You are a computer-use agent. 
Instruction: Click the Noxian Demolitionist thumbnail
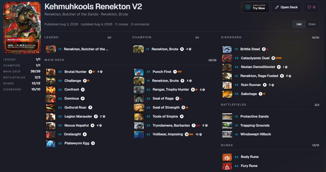(227, 67)
